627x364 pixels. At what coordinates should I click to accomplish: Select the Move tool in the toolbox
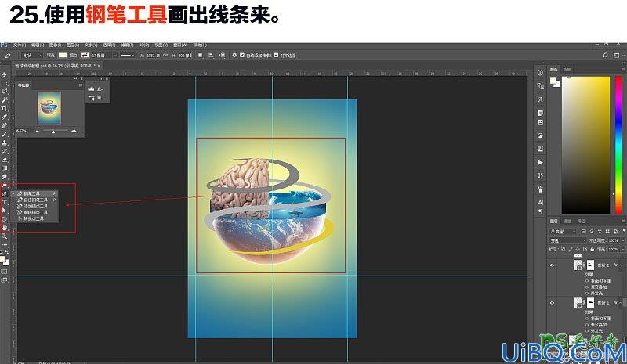click(5, 74)
